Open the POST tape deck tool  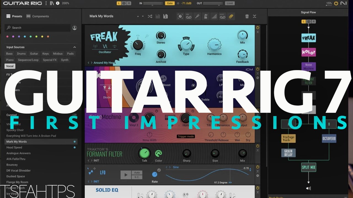[x=222, y=16]
